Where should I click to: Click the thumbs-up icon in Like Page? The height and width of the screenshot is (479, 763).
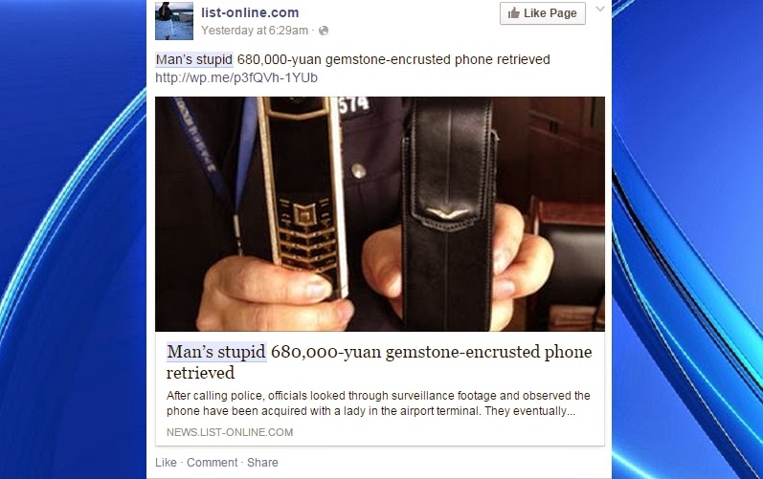tap(513, 13)
